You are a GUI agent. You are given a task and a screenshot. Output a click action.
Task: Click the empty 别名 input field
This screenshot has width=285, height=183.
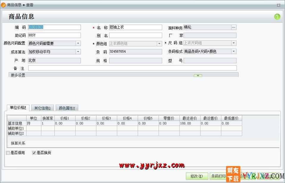click(135, 35)
